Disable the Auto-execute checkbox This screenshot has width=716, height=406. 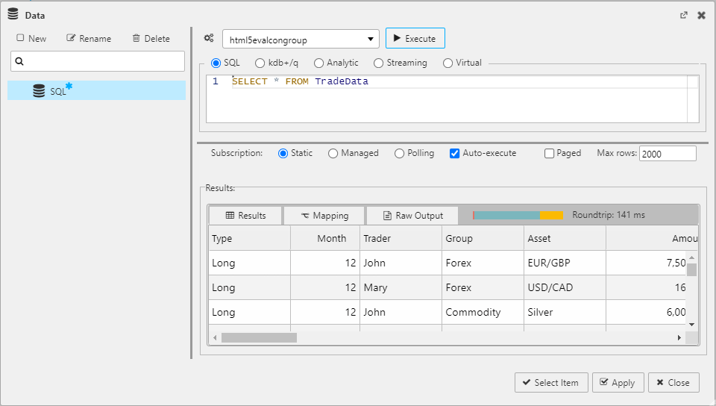[x=454, y=153]
